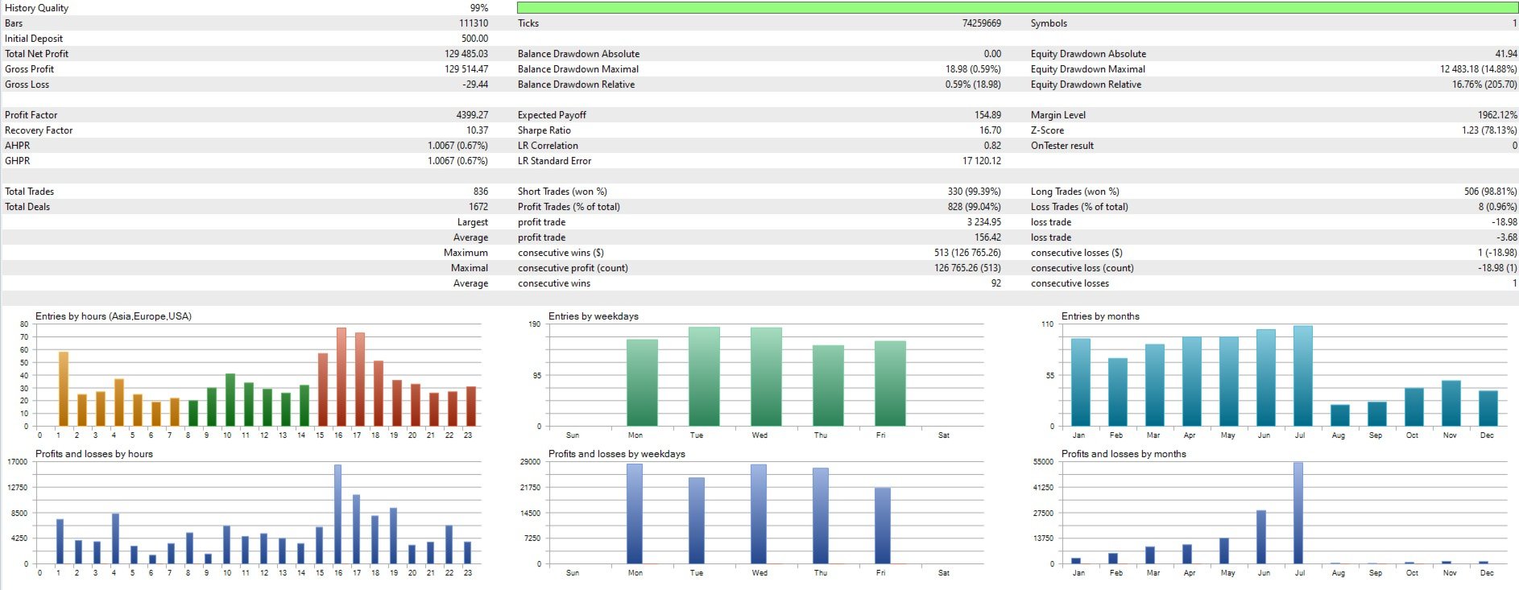The width and height of the screenshot is (1519, 590).
Task: Select the Equity Drawdown Absolute value "41.94"
Action: coord(1506,54)
